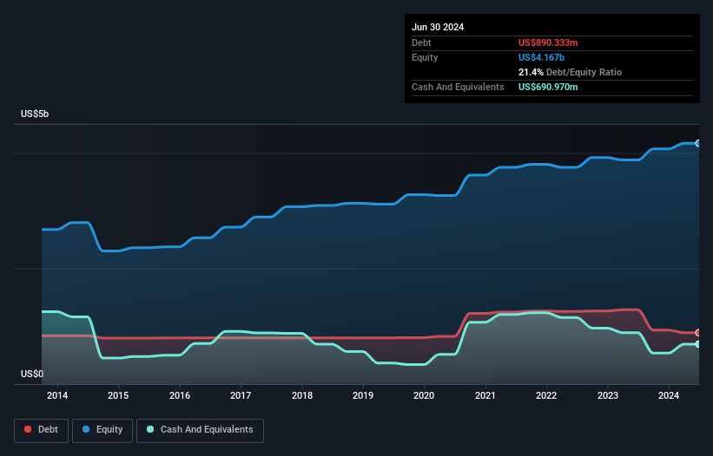Click the US$5b y-axis label

coord(35,114)
